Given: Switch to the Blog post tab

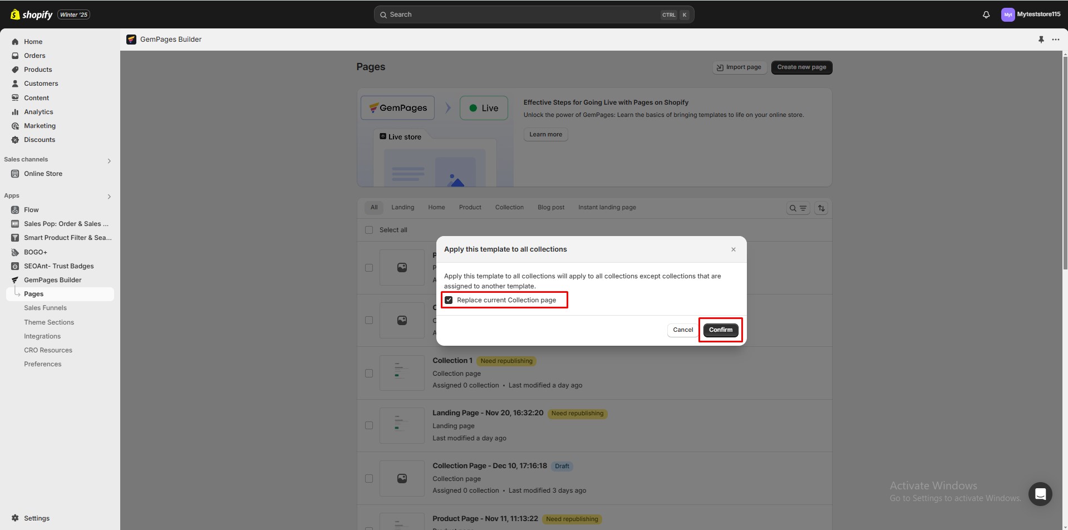Looking at the screenshot, I should (551, 207).
